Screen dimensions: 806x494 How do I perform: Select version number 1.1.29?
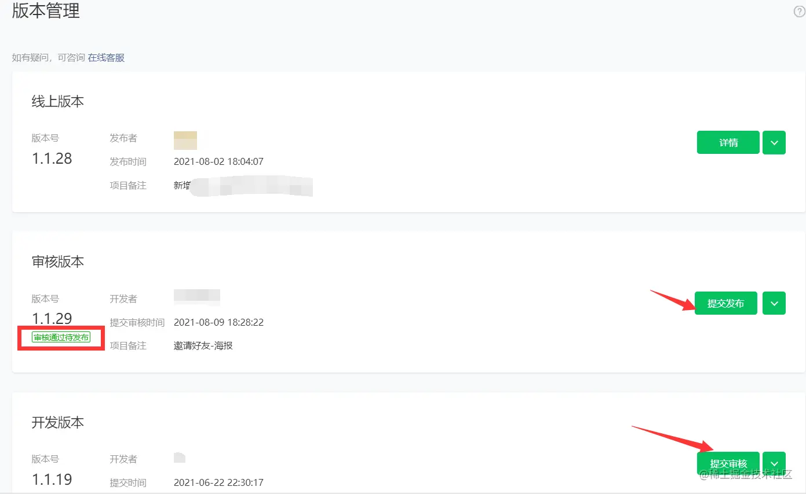click(x=52, y=318)
